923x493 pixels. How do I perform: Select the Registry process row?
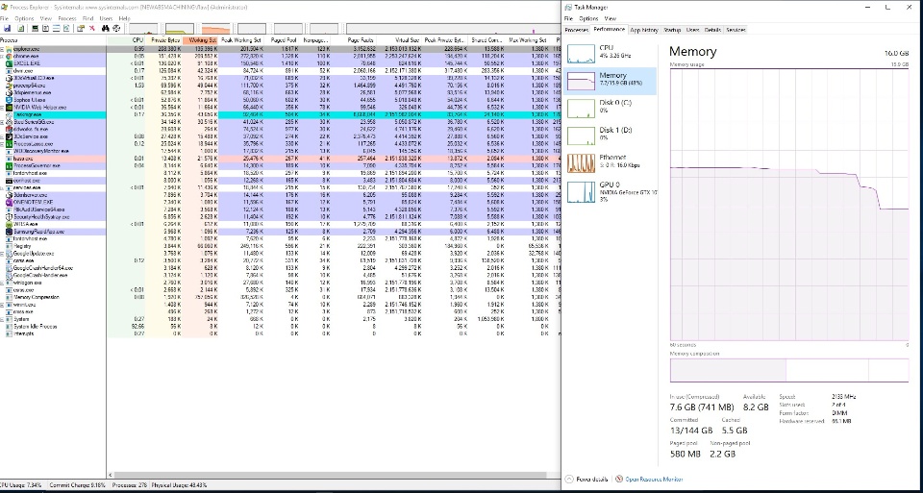tap(280, 246)
